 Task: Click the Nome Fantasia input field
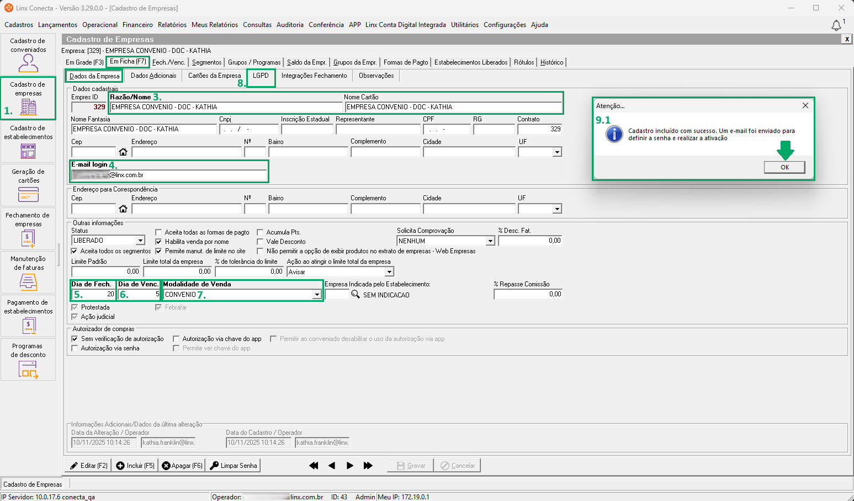pos(144,129)
